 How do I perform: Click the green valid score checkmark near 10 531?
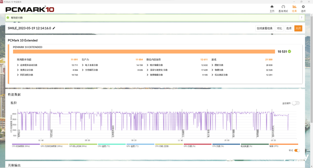click(289, 51)
